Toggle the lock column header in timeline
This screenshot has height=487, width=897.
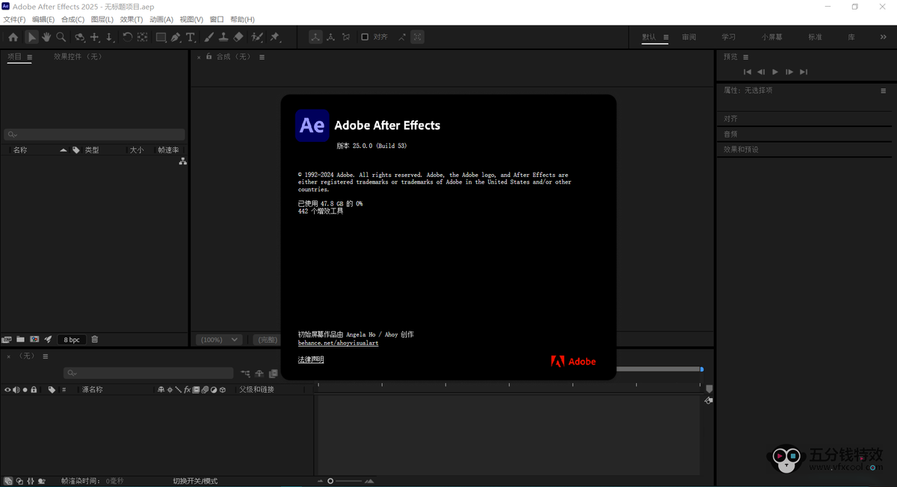point(34,390)
